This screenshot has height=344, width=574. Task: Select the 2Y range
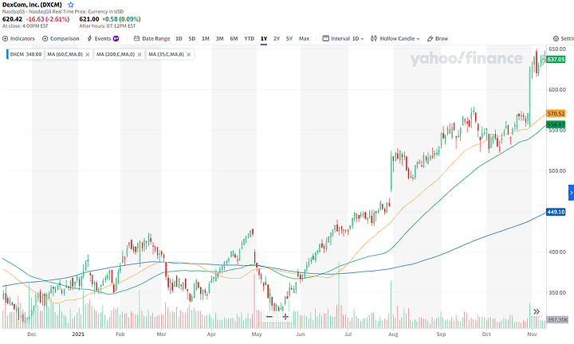(x=277, y=38)
